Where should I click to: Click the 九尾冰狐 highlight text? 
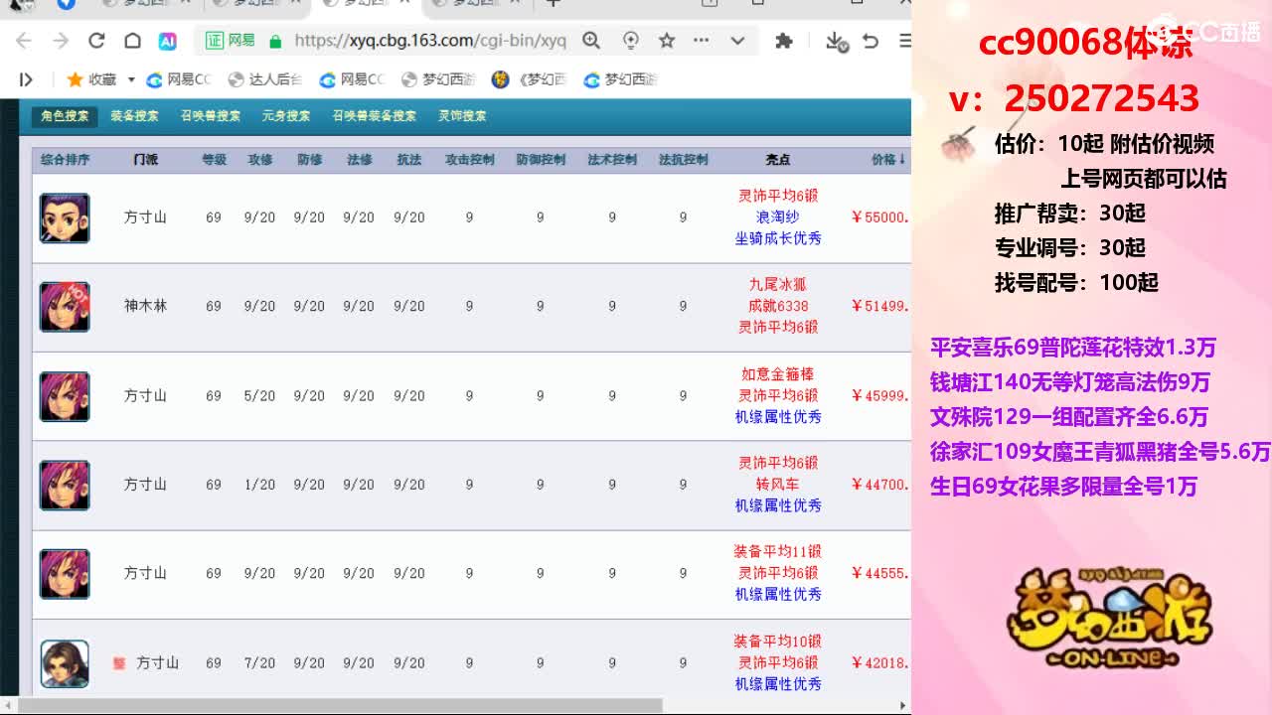(778, 285)
